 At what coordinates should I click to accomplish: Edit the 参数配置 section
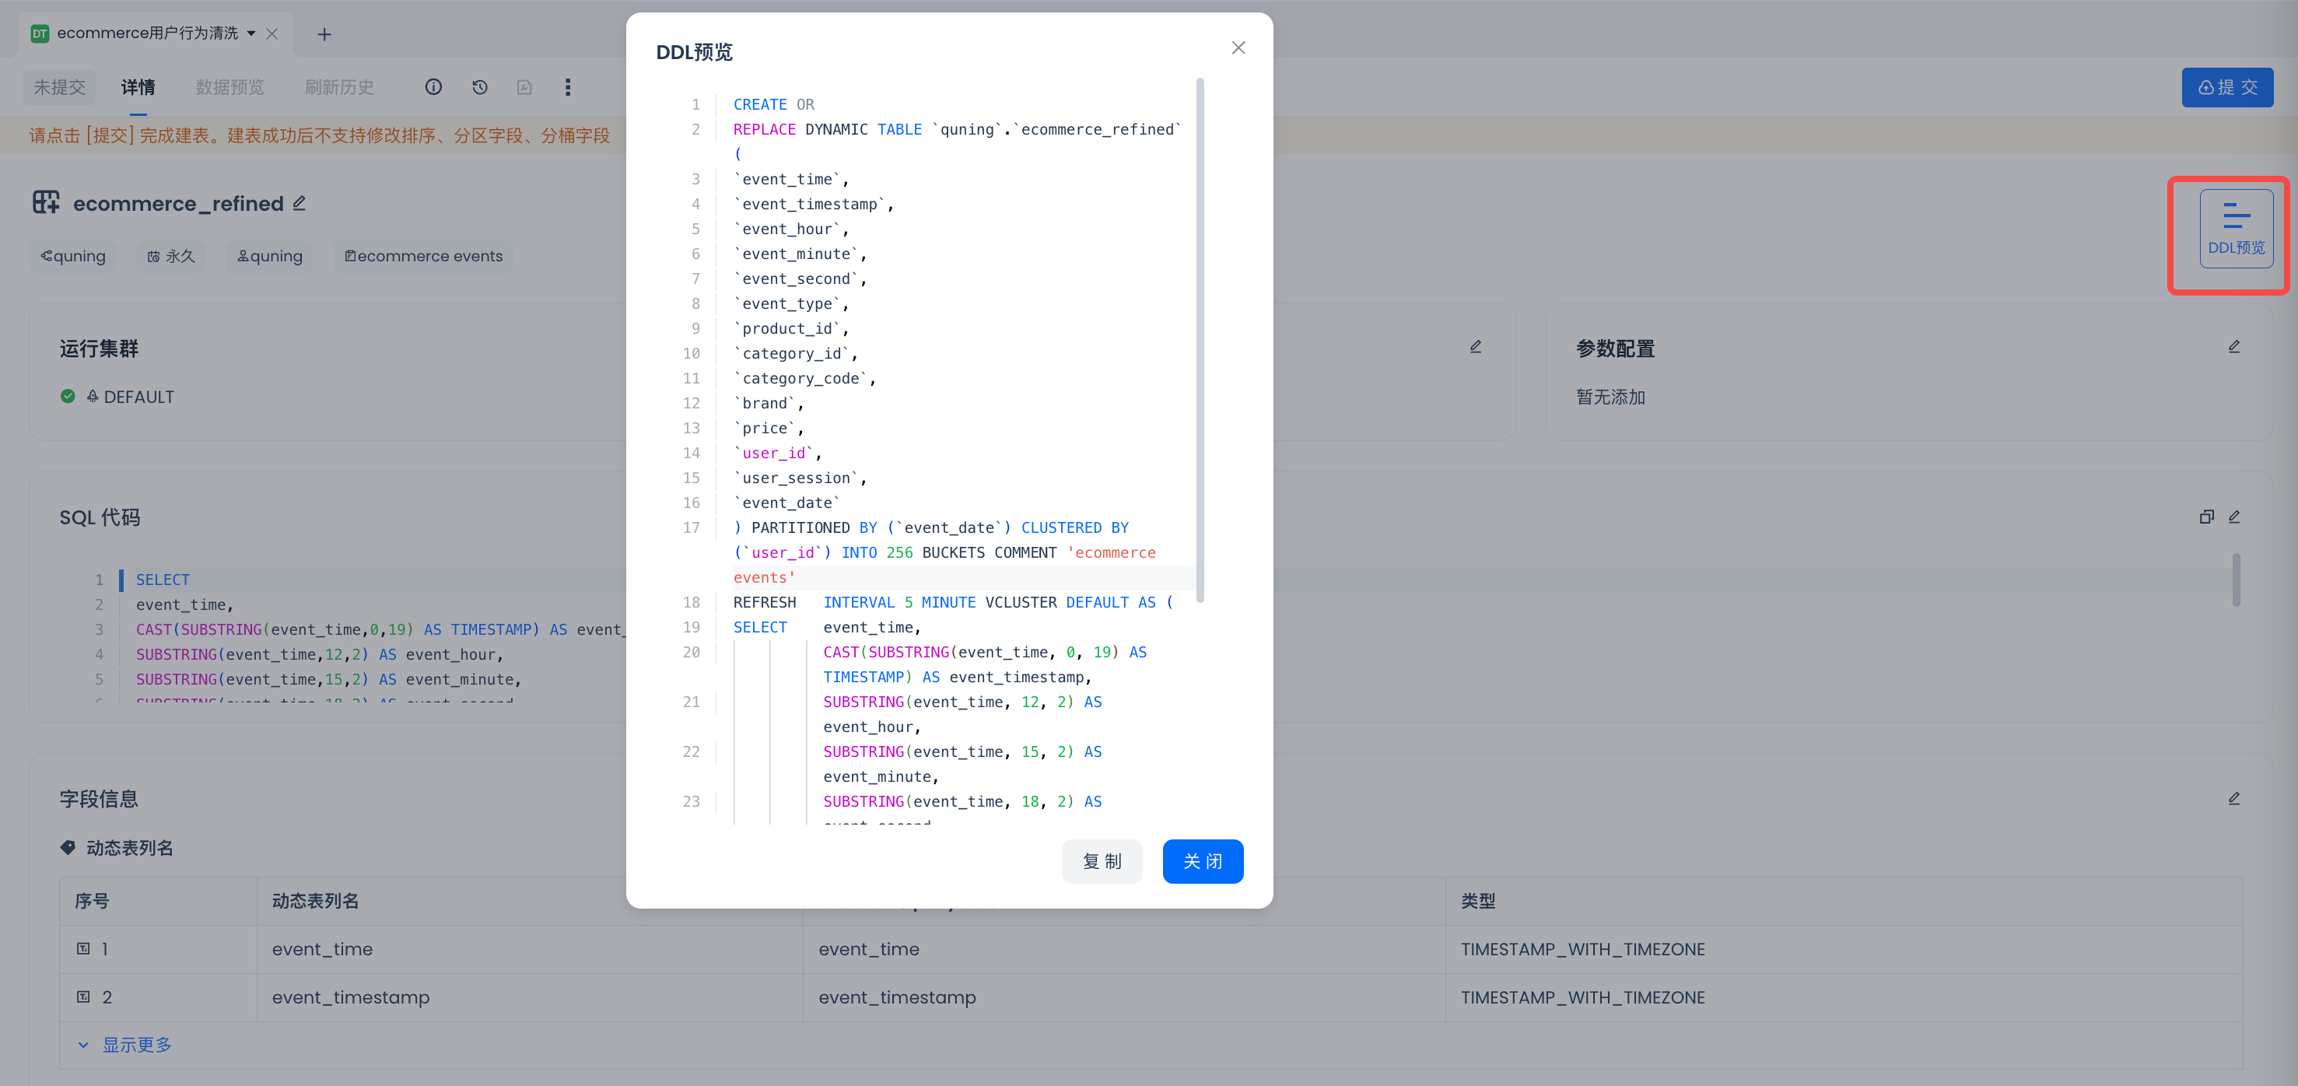tap(2233, 347)
